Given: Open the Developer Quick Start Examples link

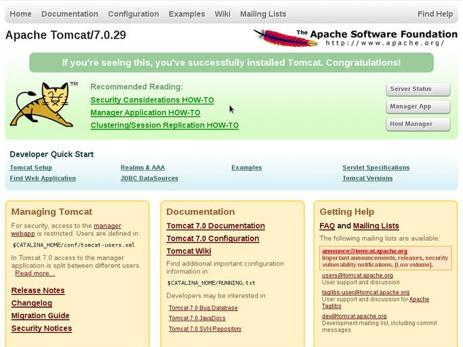Looking at the screenshot, I should [247, 167].
